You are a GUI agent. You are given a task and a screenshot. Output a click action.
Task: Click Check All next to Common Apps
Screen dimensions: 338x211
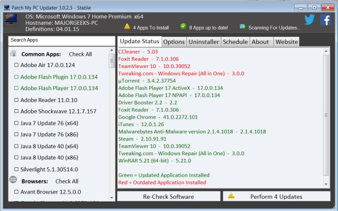pos(80,54)
